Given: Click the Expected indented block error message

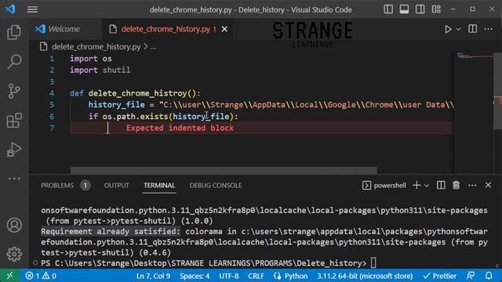Looking at the screenshot, I should (x=180, y=128).
